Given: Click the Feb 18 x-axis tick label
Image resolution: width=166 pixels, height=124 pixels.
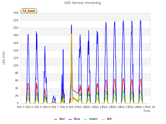Looking at the screenshot, I should [150, 107].
